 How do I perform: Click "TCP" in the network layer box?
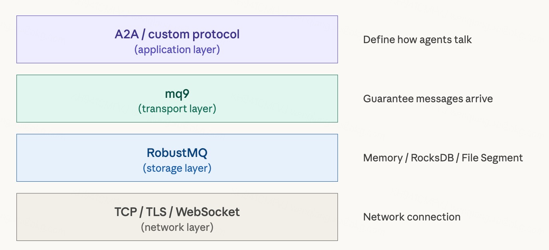125,212
